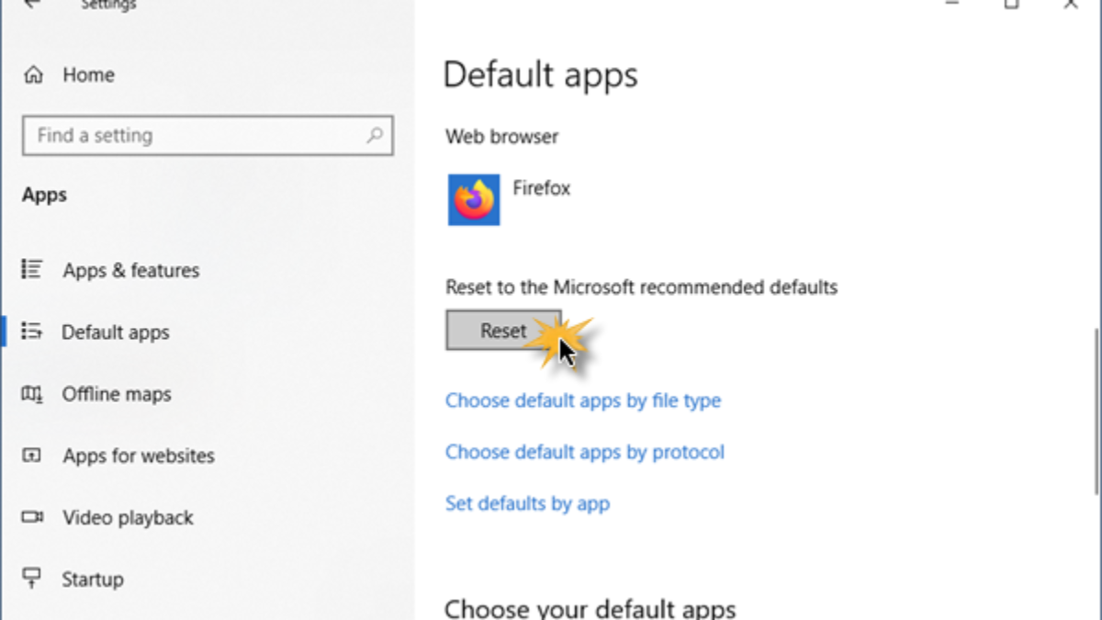Click the Startup icon in sidebar
Screen dimensions: 1102x620
click(32, 579)
